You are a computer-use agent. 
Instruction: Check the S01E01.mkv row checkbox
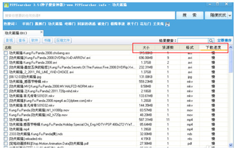pos(6,96)
